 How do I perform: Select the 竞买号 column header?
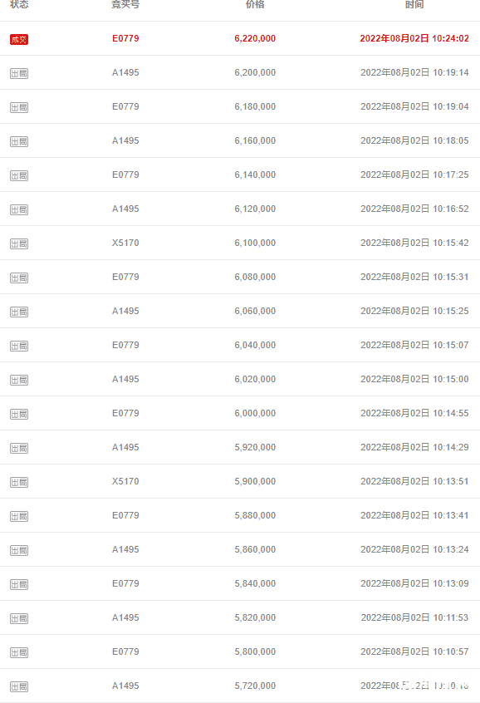pos(125,4)
